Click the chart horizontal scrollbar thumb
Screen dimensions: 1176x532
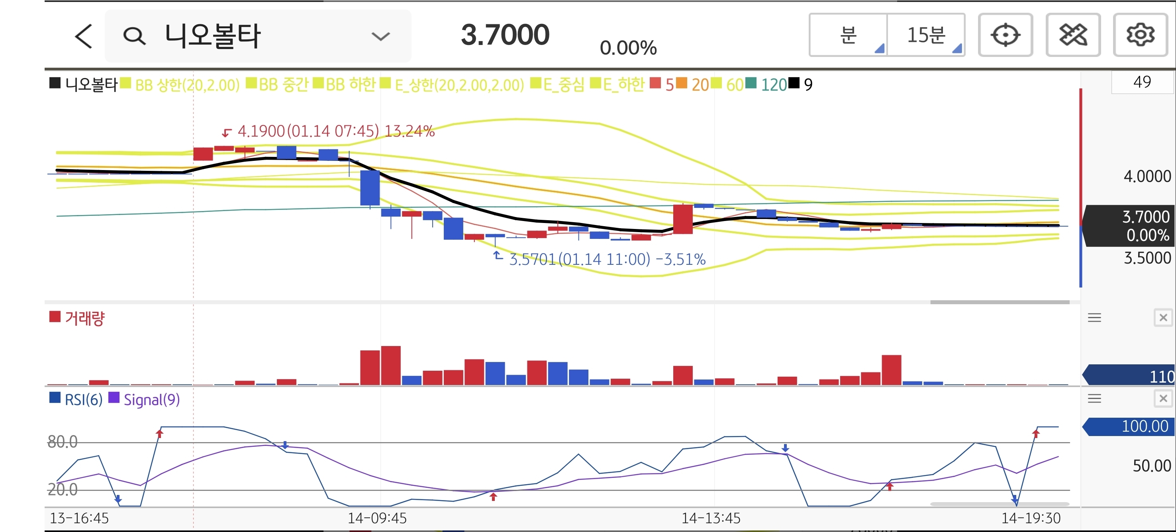(x=1000, y=302)
